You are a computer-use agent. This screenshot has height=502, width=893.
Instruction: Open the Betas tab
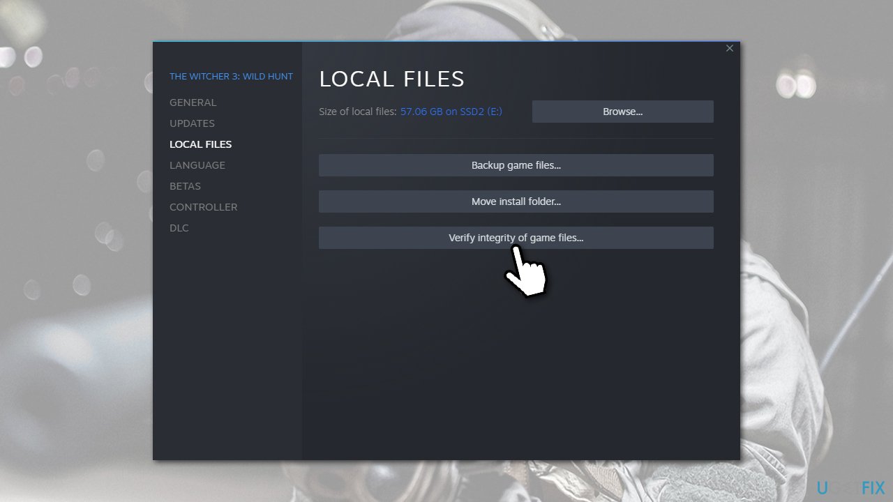click(185, 186)
